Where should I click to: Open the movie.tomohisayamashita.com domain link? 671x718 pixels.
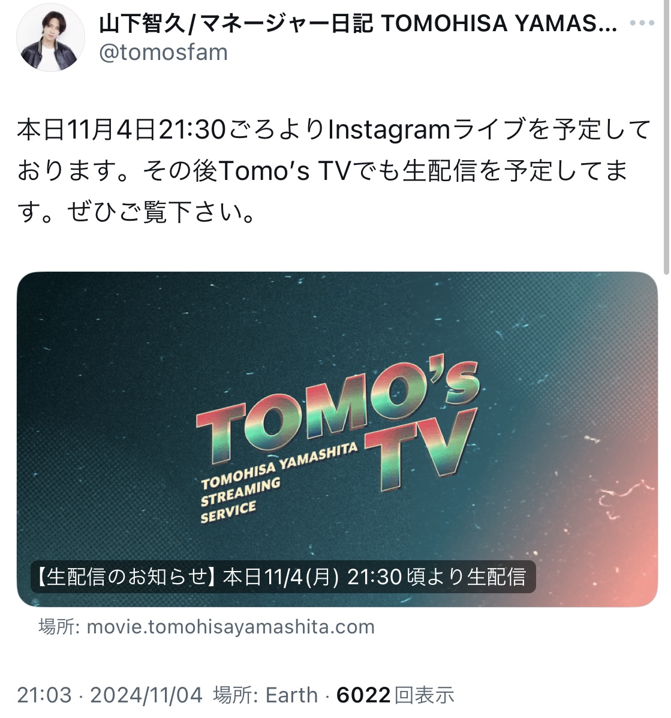point(231,626)
